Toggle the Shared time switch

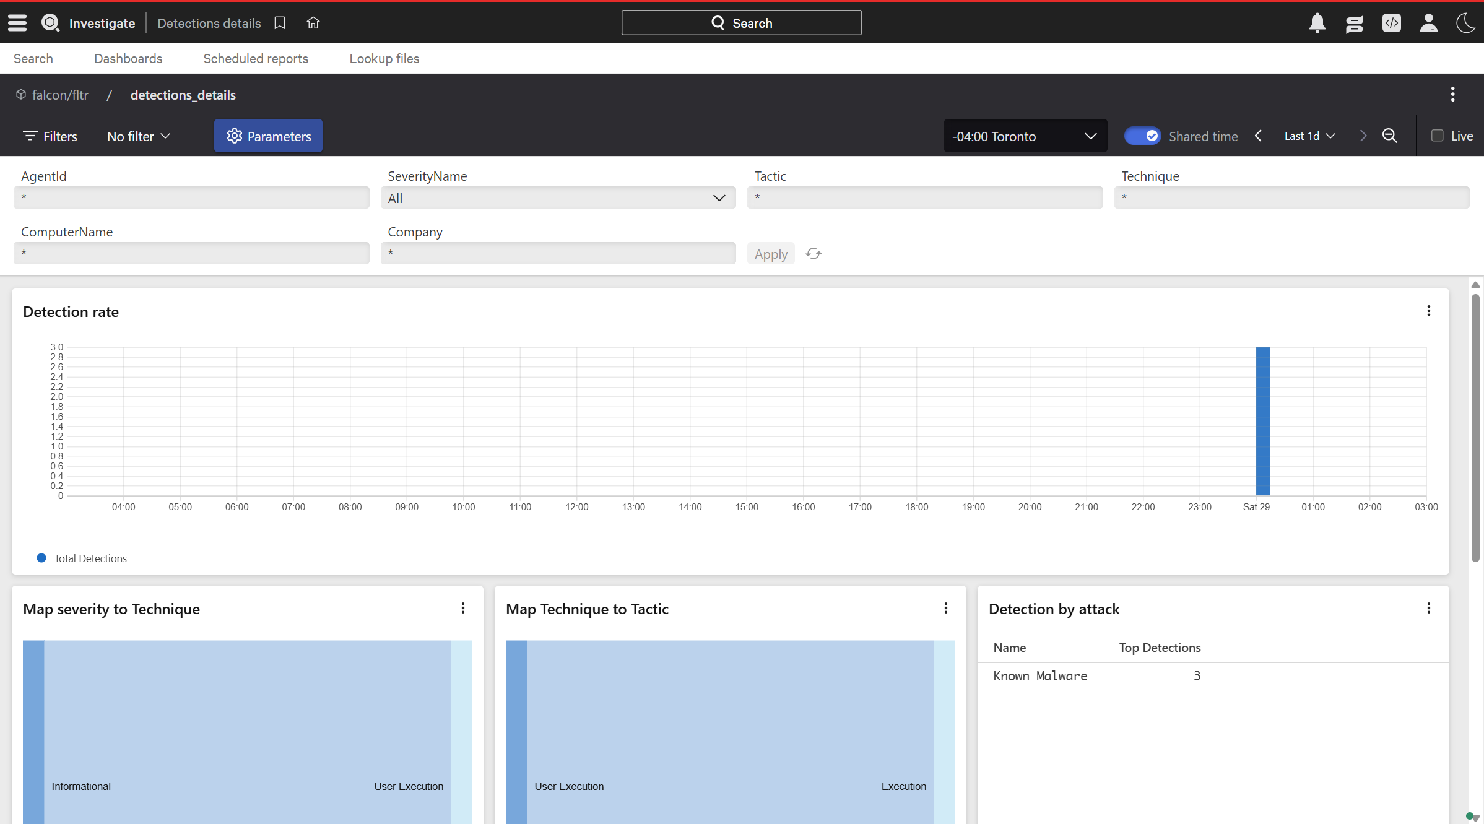[x=1142, y=136]
